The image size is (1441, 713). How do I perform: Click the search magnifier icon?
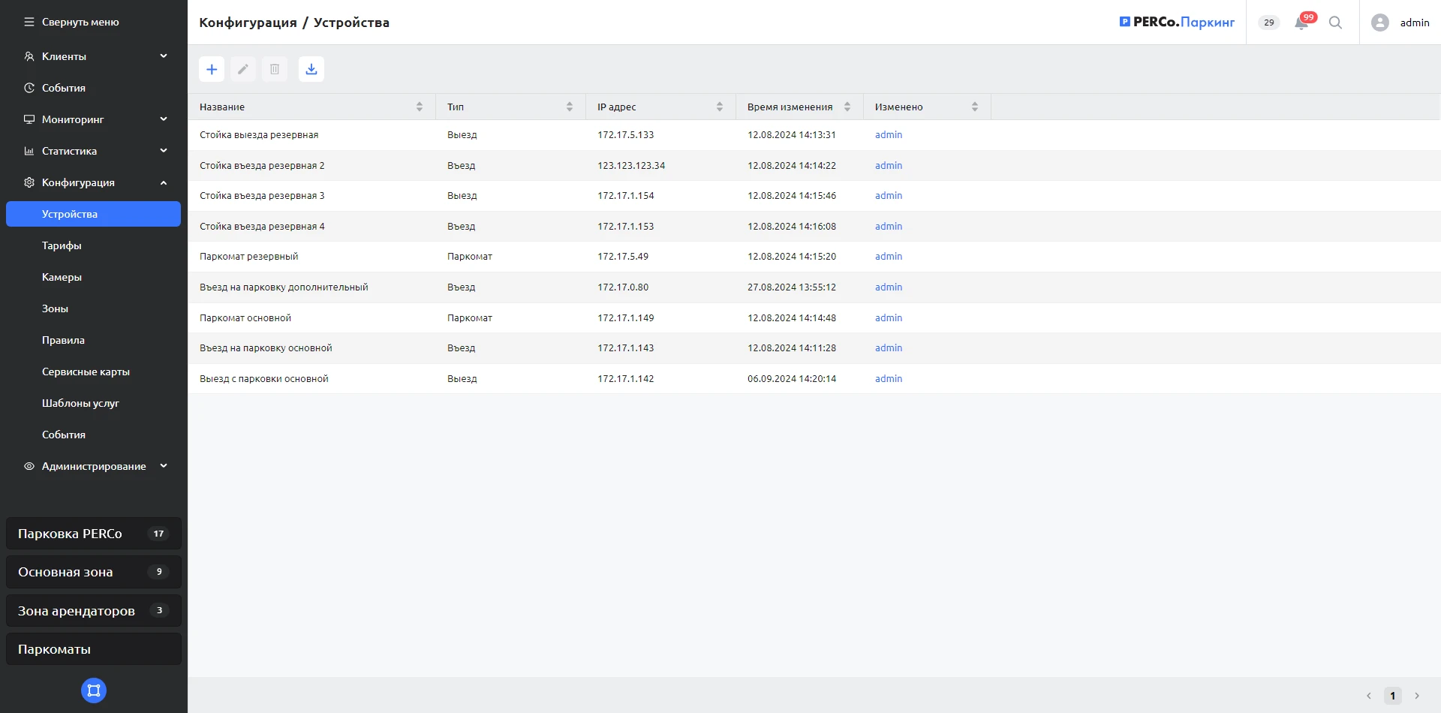(1335, 23)
